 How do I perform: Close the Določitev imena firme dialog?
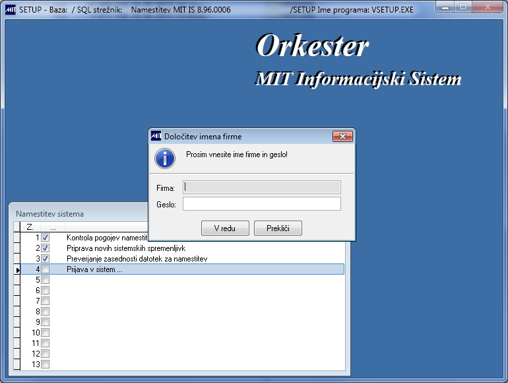(342, 137)
